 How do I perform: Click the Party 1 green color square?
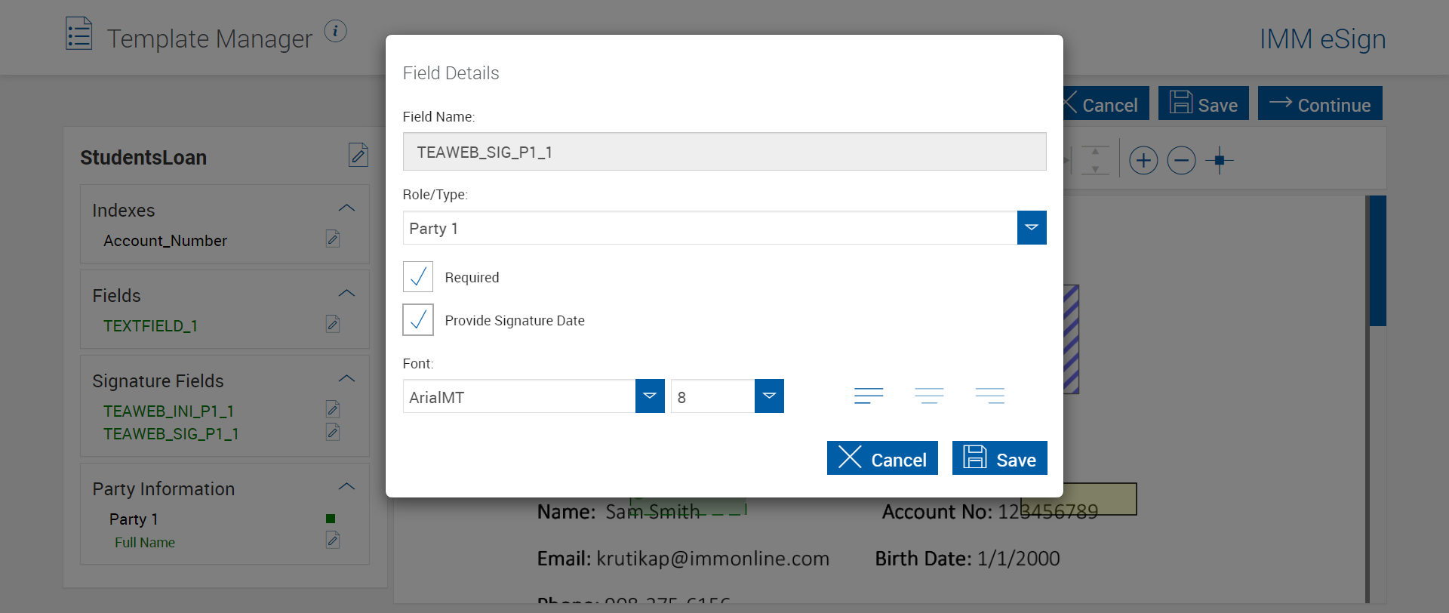(x=331, y=519)
